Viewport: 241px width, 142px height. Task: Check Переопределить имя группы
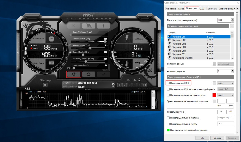coord(168,124)
